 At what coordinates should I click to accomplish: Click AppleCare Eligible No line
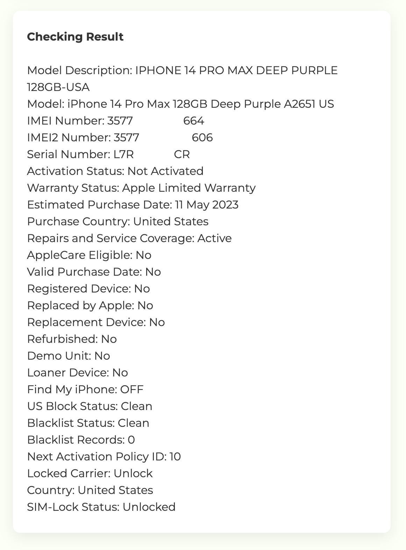89,255
